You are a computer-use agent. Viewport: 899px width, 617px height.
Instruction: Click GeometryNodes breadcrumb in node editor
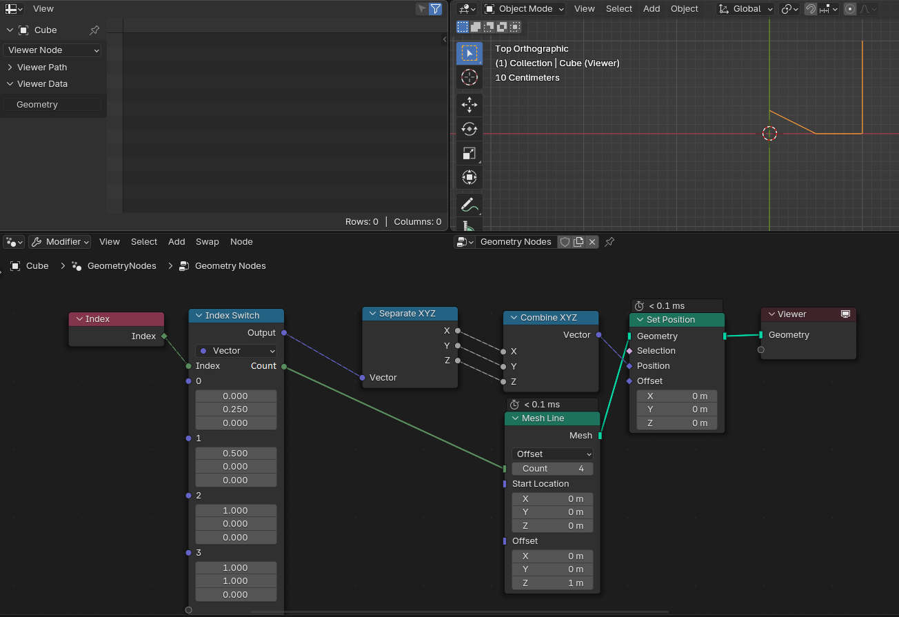[121, 266]
